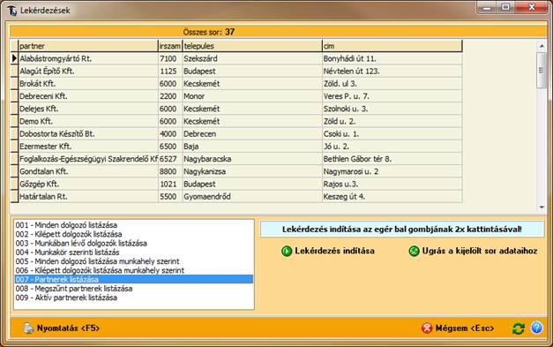
Task: Click postal code 1125 cell
Action: 170,71
